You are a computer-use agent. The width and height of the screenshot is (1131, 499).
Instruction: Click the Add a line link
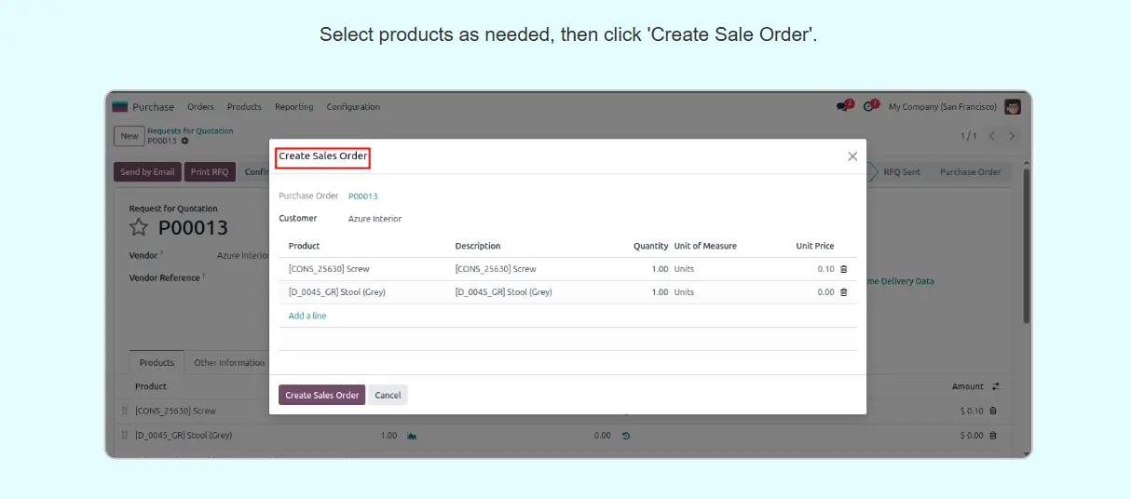pyautogui.click(x=307, y=316)
